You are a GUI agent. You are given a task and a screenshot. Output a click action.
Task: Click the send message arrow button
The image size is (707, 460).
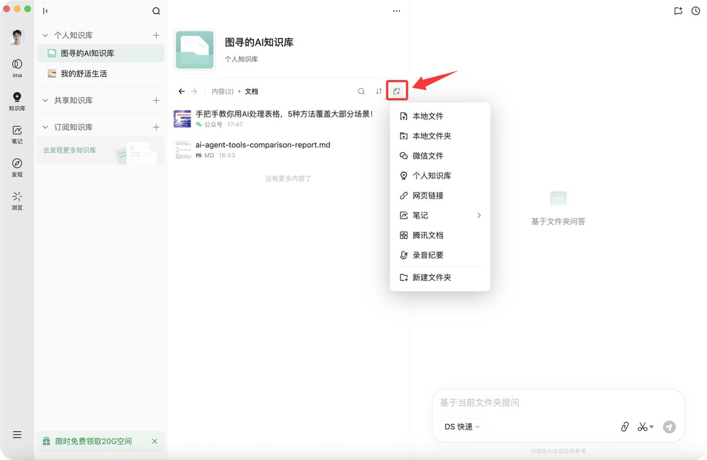[669, 427]
